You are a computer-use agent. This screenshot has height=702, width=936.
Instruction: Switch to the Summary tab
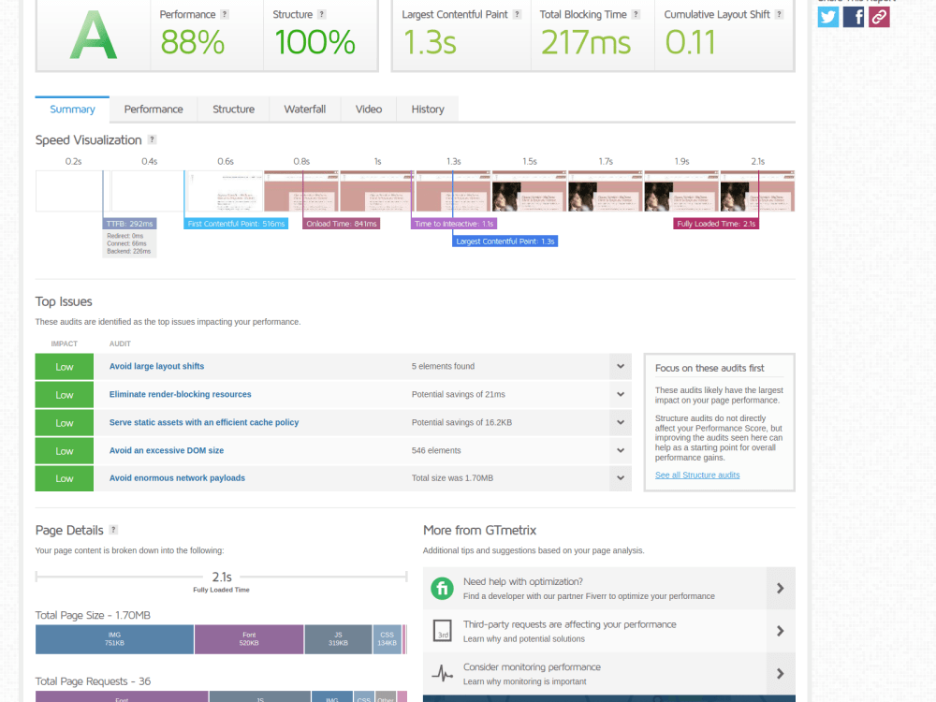(72, 110)
